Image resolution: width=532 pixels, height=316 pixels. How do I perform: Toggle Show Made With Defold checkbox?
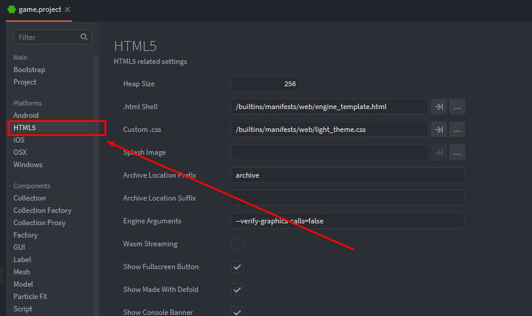237,290
